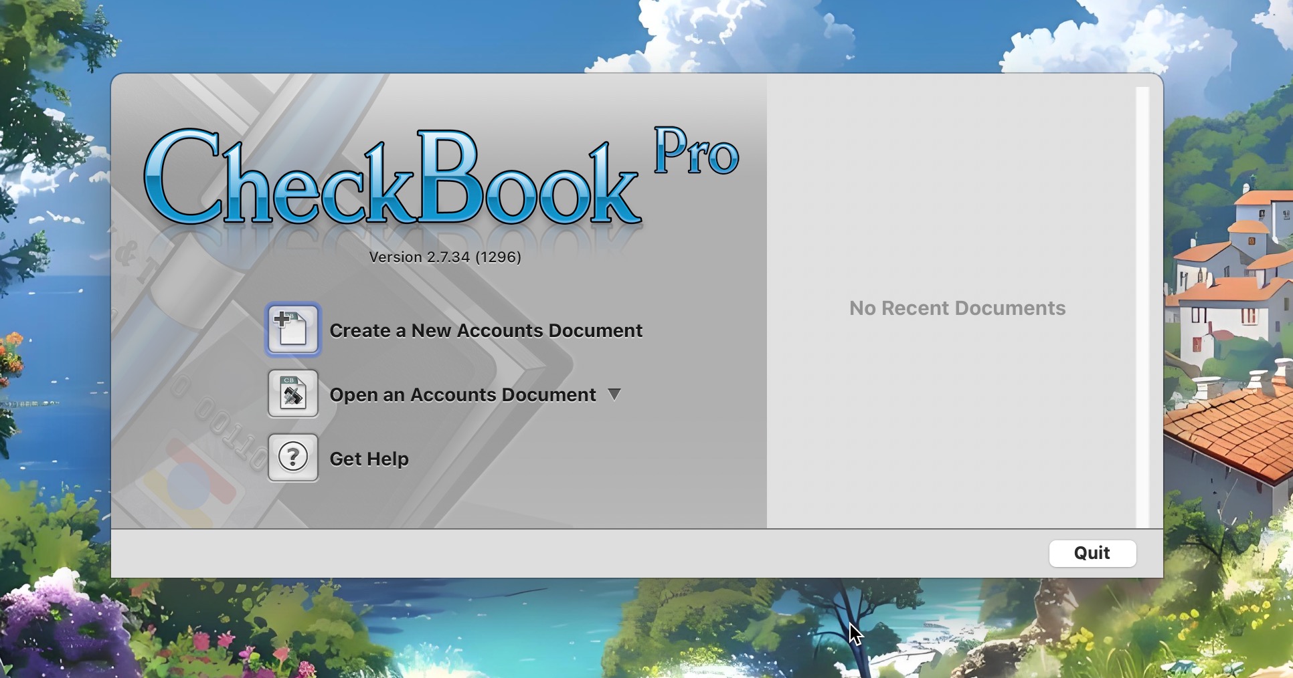The width and height of the screenshot is (1293, 678).
Task: Click the Open an Accounts Document icon
Action: [x=293, y=394]
